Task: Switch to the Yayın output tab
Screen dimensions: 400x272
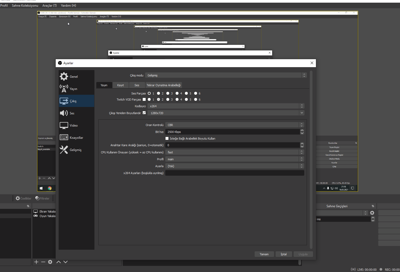Action: (104, 85)
